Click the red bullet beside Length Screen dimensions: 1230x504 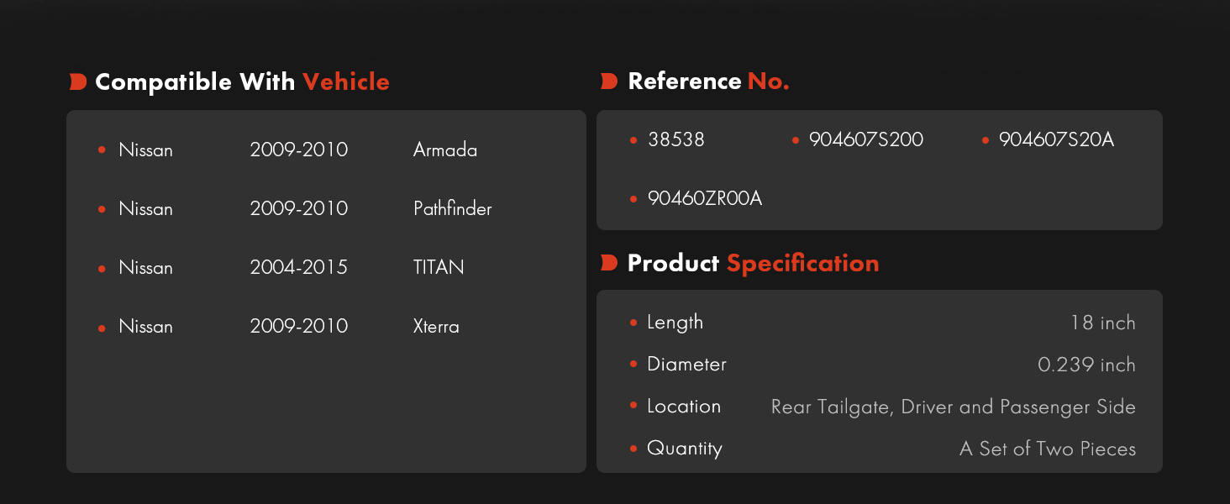(633, 323)
